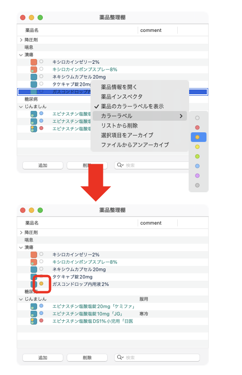Click empty color label of キシロカインゼリー2%, upper window
The width and height of the screenshot is (242, 375).
(x=41, y=61)
